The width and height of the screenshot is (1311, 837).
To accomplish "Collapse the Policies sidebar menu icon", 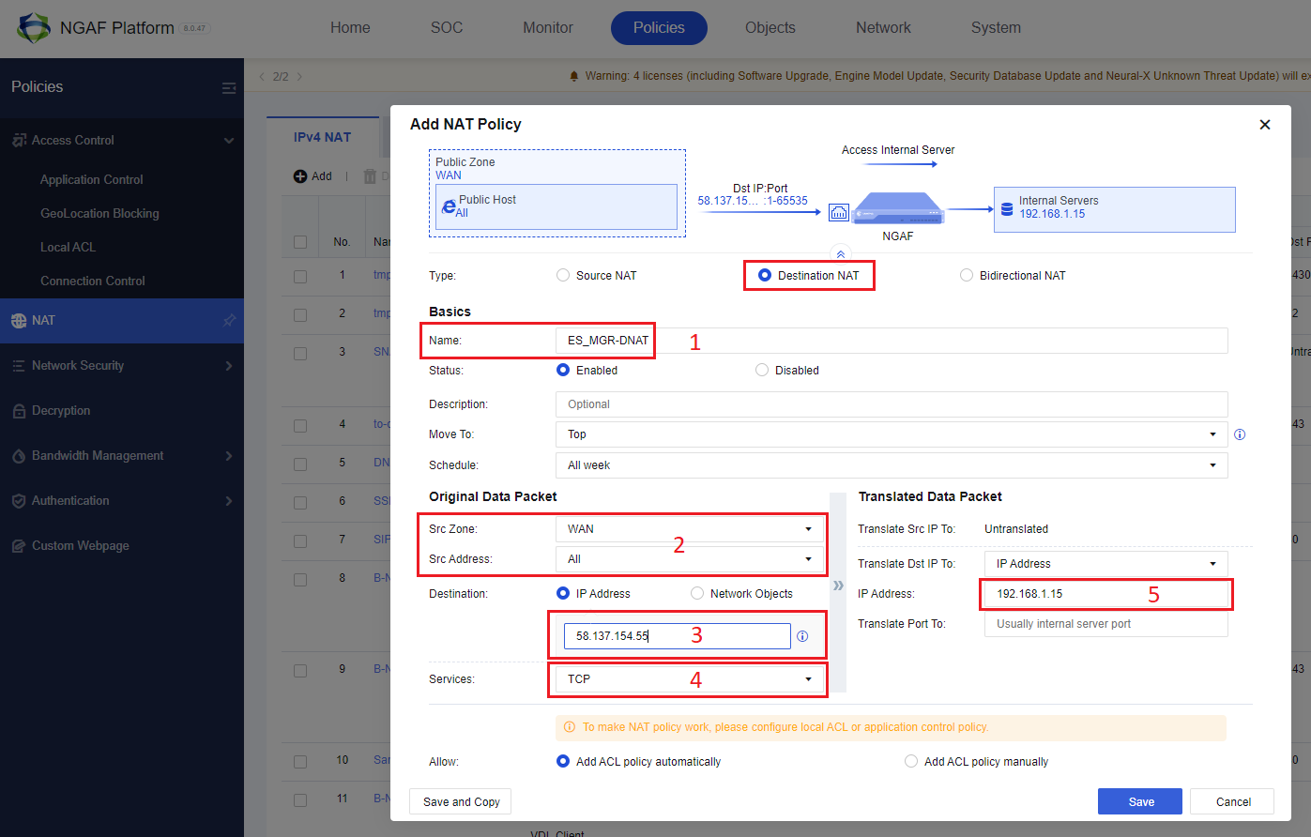I will (229, 87).
